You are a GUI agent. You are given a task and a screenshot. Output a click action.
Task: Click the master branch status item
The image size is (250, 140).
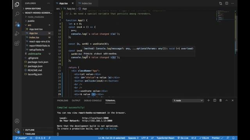(21, 138)
